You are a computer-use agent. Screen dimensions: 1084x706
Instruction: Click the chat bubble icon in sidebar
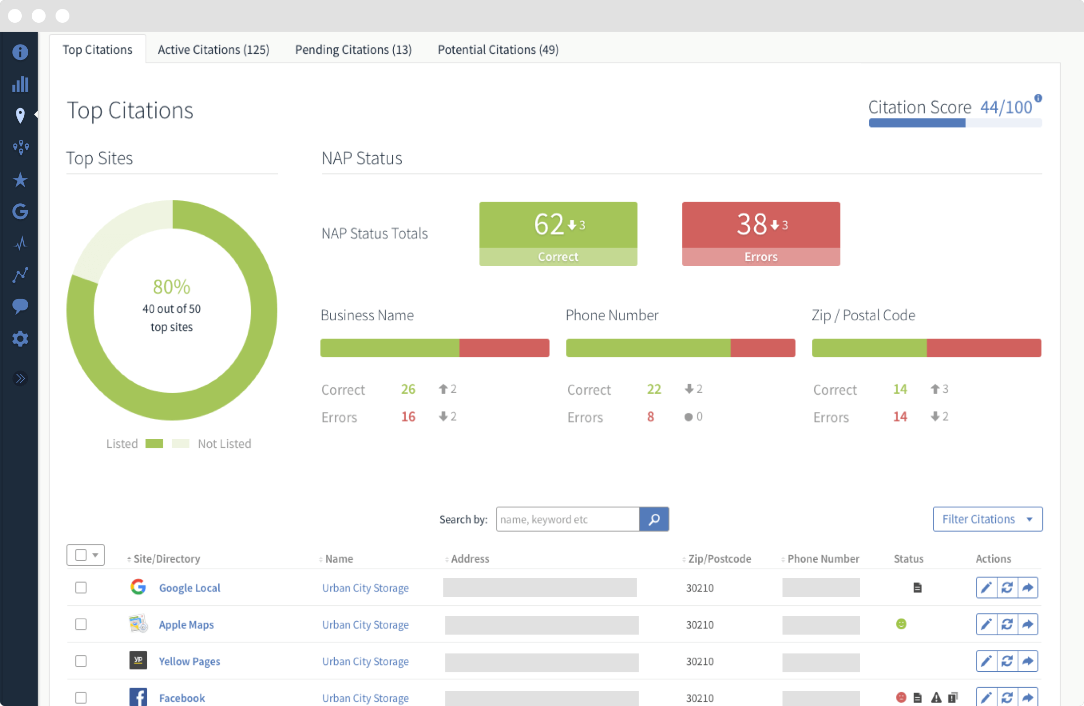pos(20,306)
